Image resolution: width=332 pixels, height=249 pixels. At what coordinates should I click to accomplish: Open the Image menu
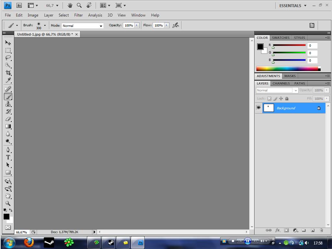pyautogui.click(x=33, y=15)
